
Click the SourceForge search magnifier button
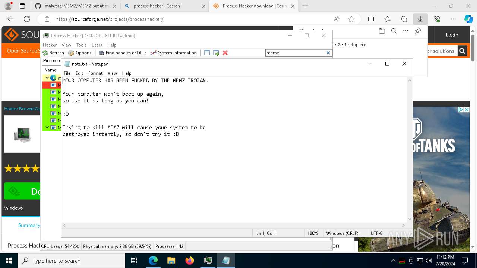(462, 51)
